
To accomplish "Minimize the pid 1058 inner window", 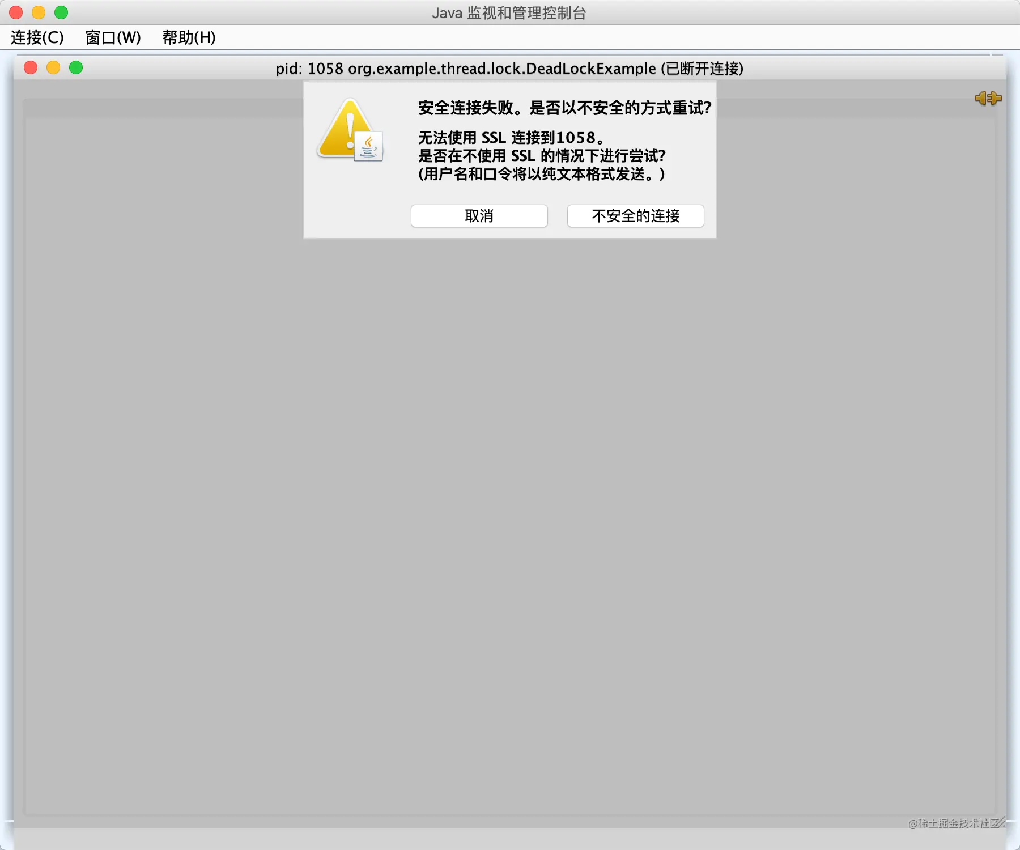I will 53,68.
